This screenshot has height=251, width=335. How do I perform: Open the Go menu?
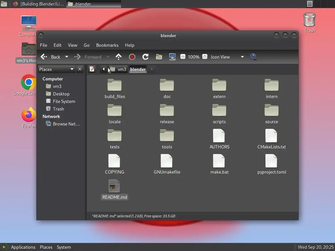point(86,45)
